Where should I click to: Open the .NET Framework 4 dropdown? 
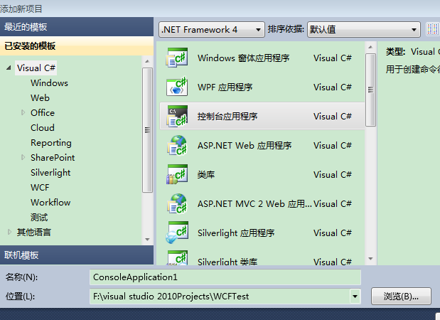212,29
